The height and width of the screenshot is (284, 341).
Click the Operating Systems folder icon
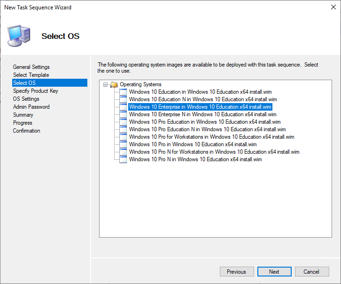tap(114, 84)
